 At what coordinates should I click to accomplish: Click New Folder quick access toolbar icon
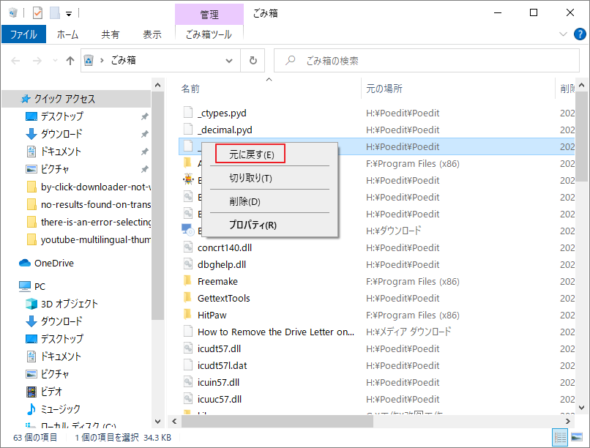[x=55, y=13]
